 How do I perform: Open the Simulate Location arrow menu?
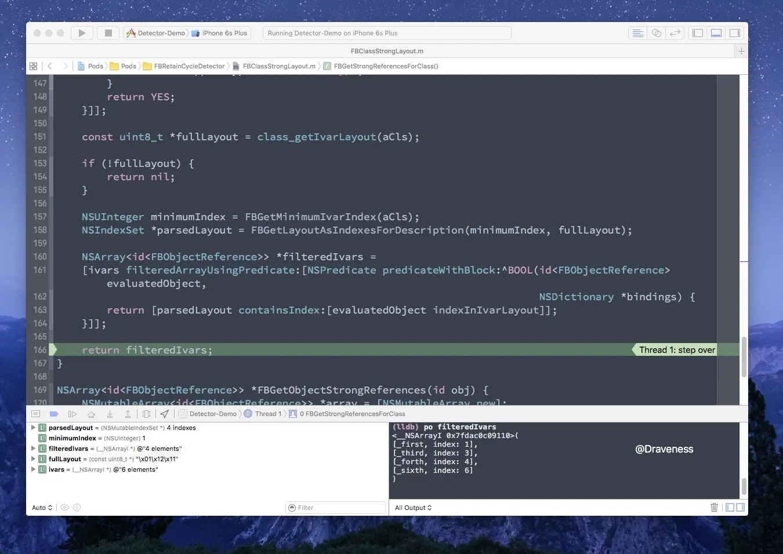(x=165, y=414)
